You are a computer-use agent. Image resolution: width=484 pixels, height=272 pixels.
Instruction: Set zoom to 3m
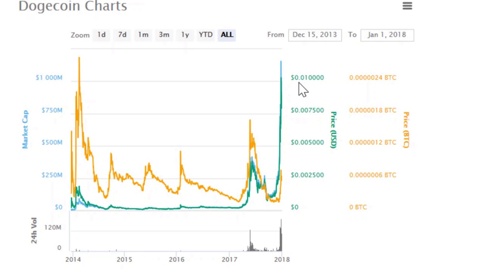(x=164, y=35)
